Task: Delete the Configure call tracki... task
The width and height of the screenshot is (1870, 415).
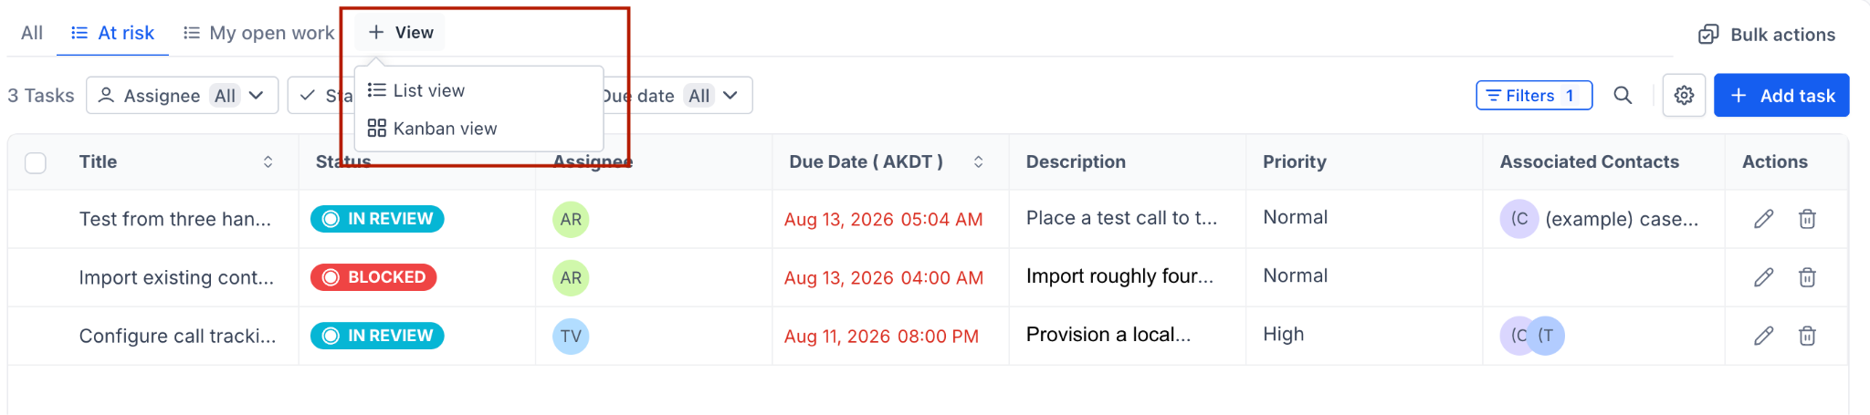Action: coord(1807,336)
